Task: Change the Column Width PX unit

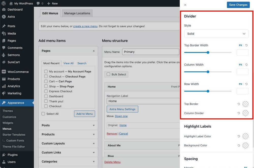Action: (x=241, y=65)
